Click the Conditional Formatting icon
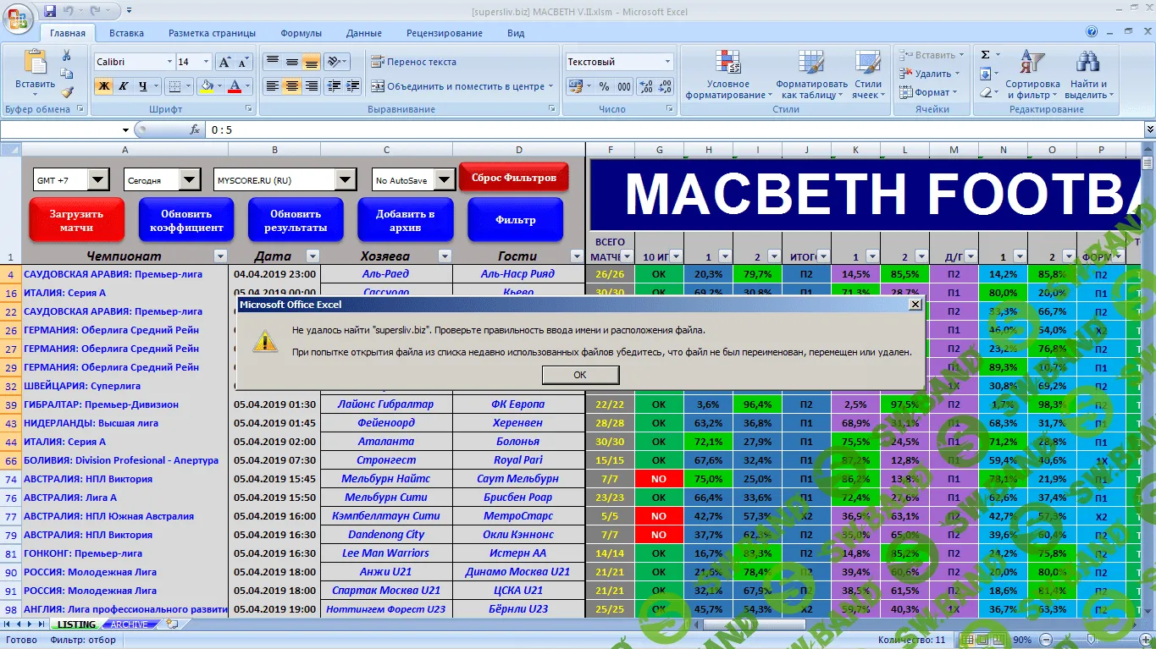Screen dimensions: 1156x649 pyautogui.click(x=728, y=63)
